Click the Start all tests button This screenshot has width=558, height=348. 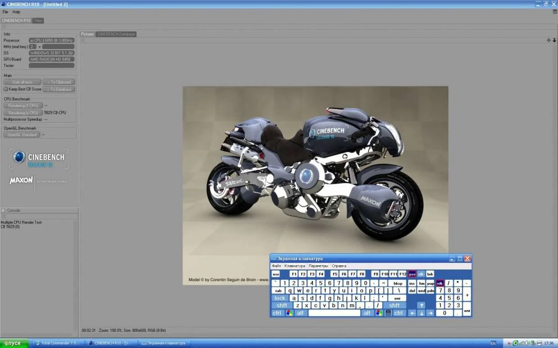pyautogui.click(x=22, y=82)
